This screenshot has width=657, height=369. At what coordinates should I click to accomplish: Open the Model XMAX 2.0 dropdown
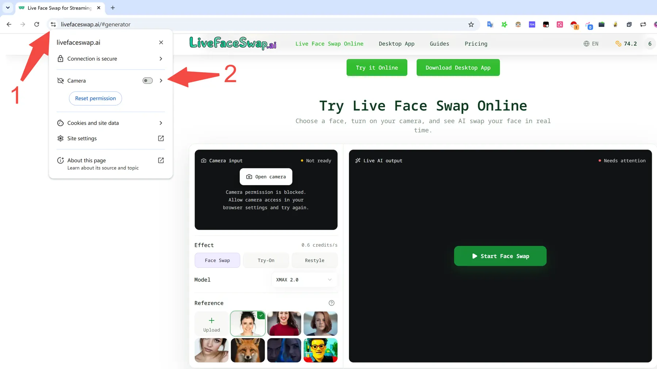tap(304, 280)
